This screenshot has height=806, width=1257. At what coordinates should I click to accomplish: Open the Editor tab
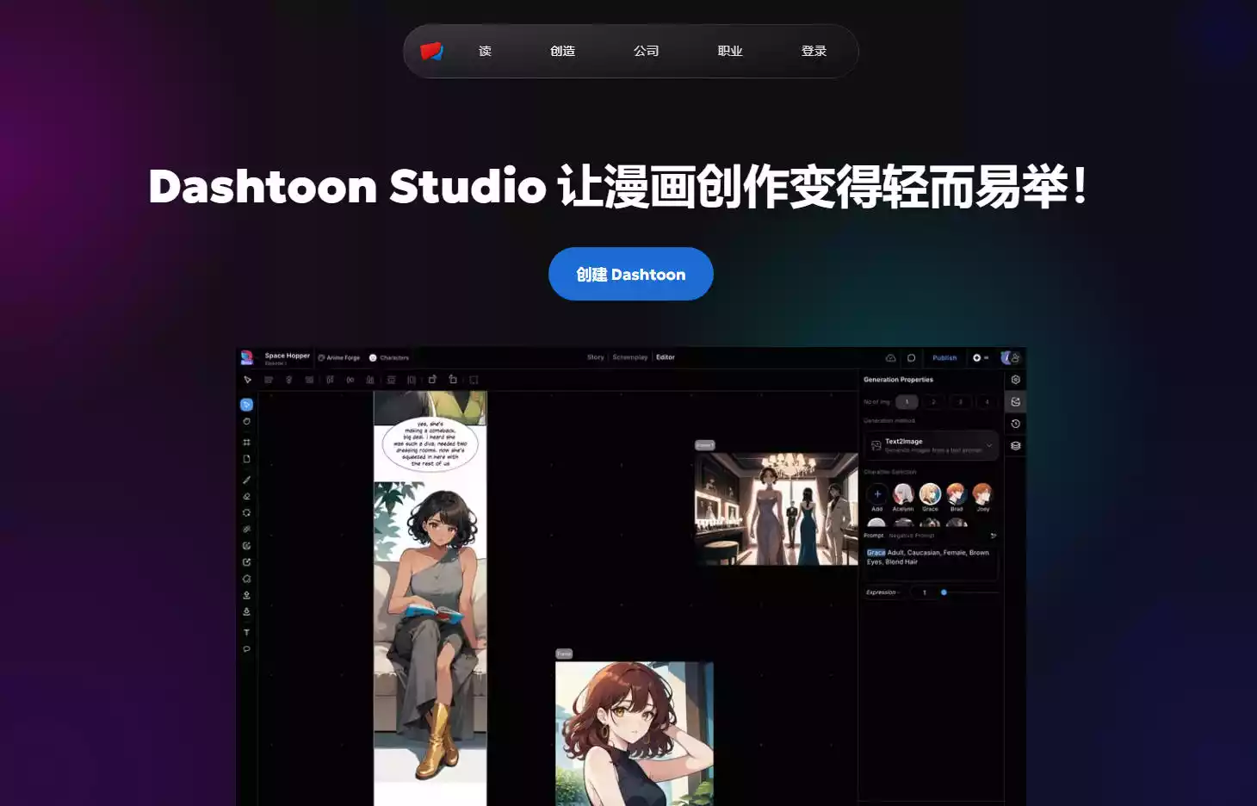[665, 357]
